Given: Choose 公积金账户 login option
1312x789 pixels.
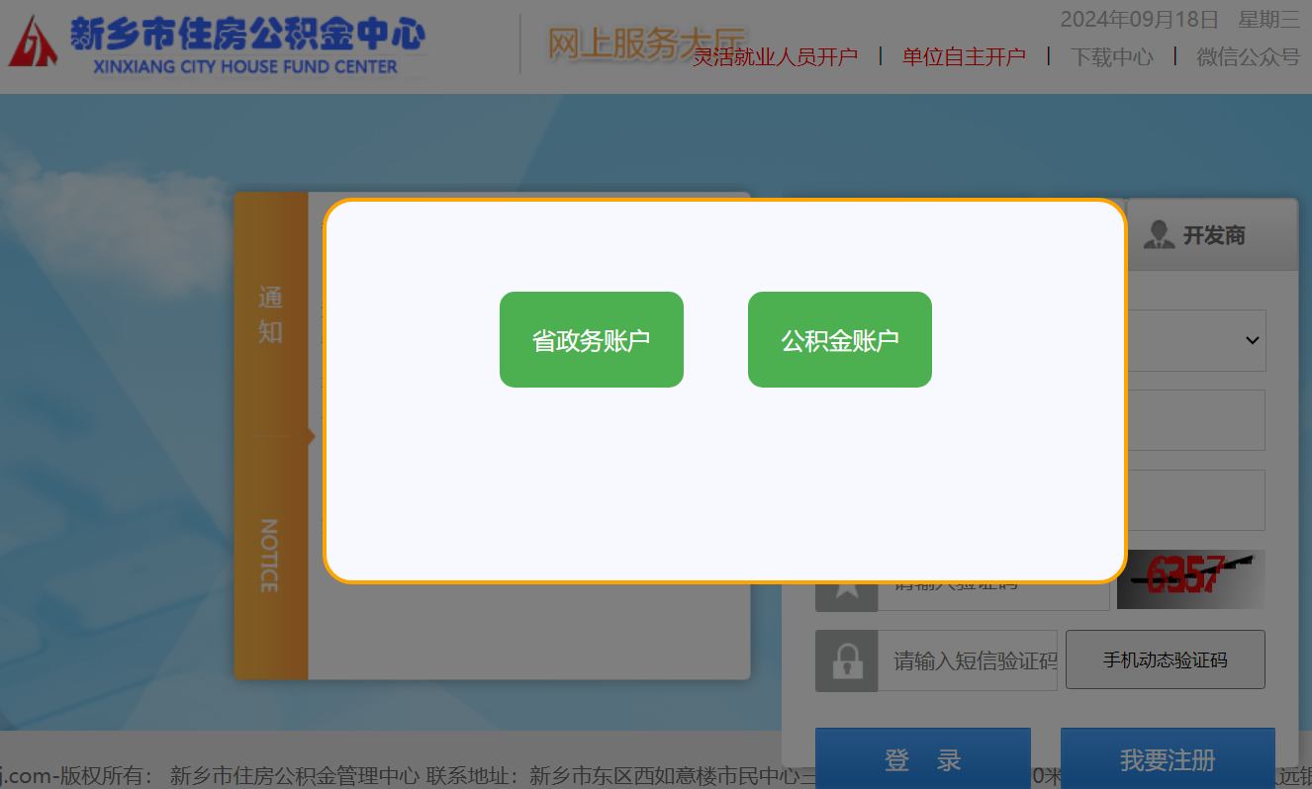Looking at the screenshot, I should click(839, 340).
